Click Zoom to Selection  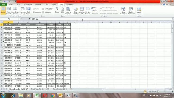click(68, 11)
